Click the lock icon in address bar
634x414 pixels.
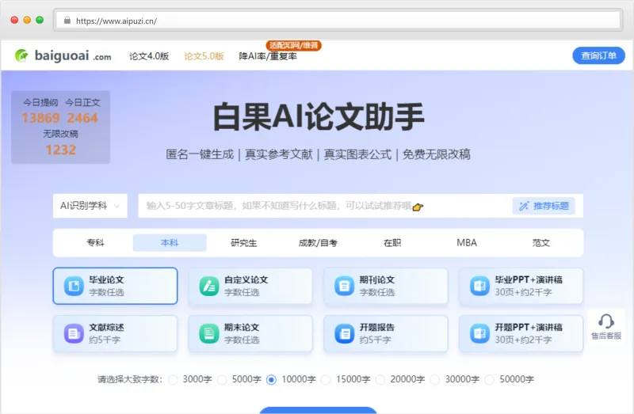pyautogui.click(x=67, y=21)
